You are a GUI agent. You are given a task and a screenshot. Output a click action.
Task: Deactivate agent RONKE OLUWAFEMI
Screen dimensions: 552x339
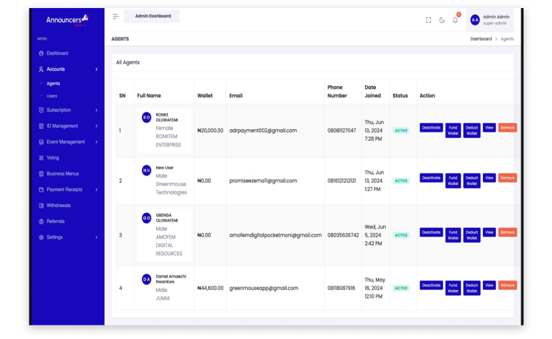pyautogui.click(x=431, y=127)
